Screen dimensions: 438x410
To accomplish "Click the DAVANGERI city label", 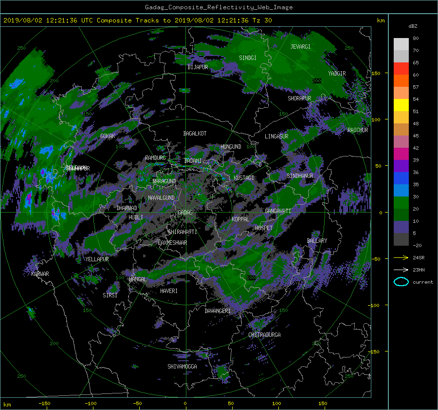I will 218,311.
